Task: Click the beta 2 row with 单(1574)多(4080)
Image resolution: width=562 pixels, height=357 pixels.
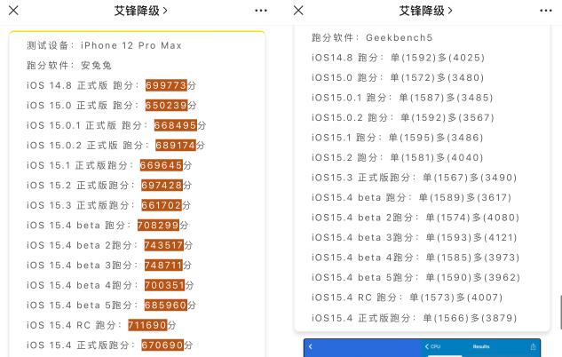Action: click(x=416, y=218)
